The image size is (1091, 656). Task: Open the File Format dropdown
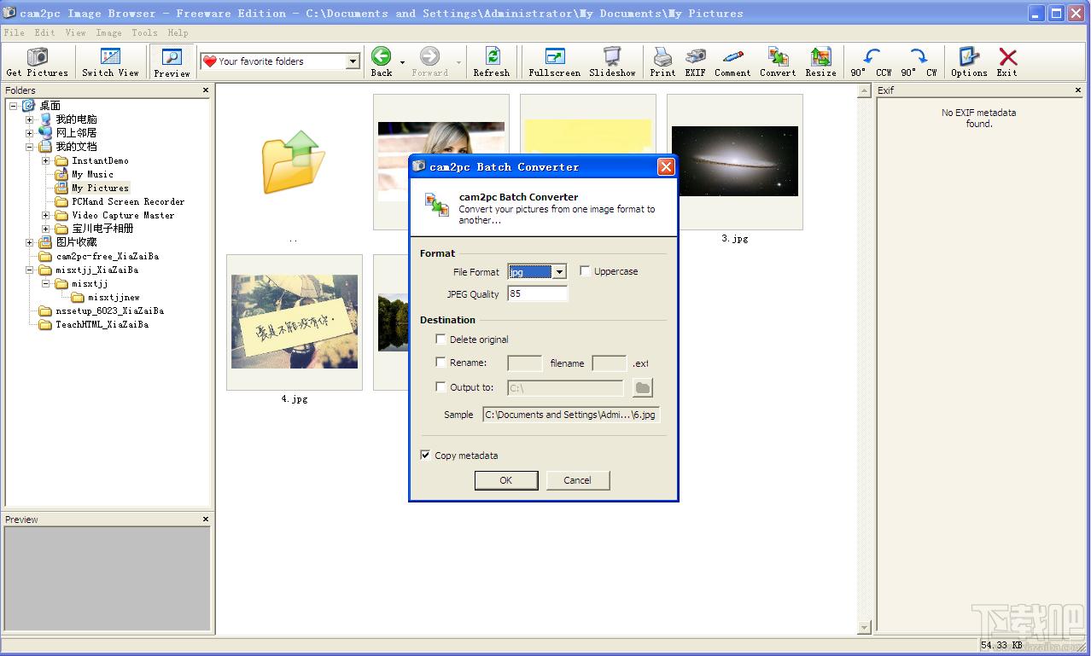coord(559,271)
